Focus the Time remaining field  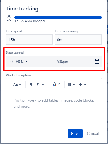tap(78, 39)
